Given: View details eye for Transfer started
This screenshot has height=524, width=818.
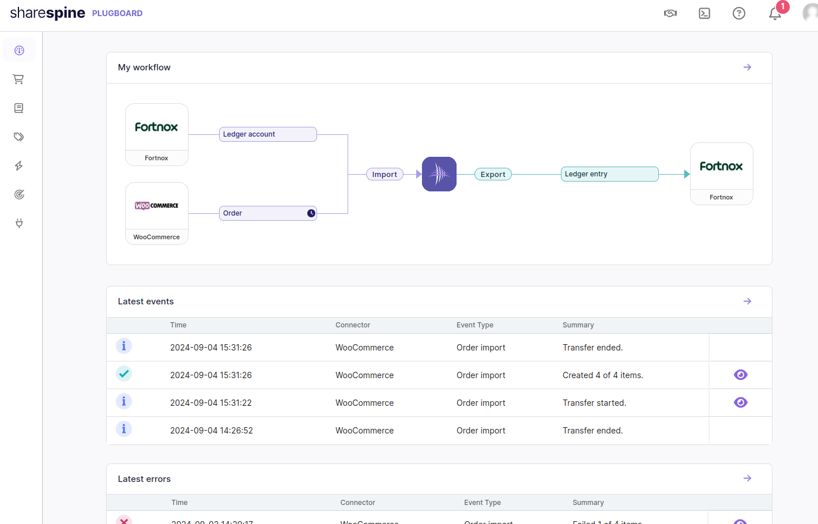Looking at the screenshot, I should tap(741, 402).
